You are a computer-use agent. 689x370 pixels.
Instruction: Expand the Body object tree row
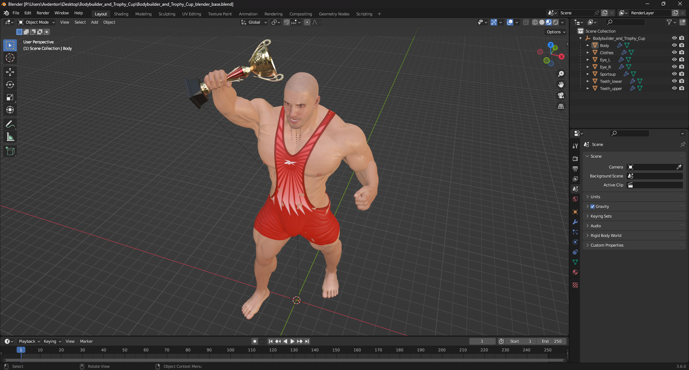(587, 46)
